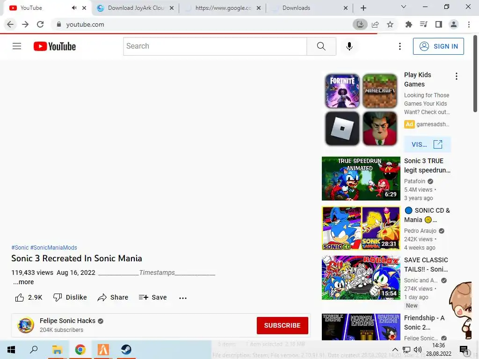
Task: Open SONIC CD & Mania video thumbnail
Action: pyautogui.click(x=361, y=228)
